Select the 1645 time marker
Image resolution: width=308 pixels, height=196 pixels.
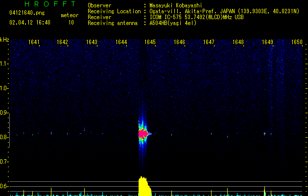point(150,42)
